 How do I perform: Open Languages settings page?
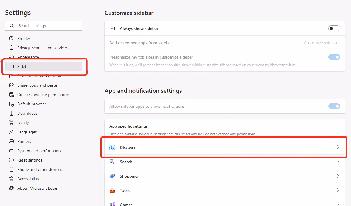coord(44,132)
